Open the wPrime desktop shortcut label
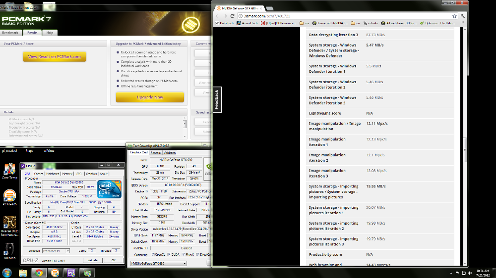Viewport: 496px width, 278px height. pyautogui.click(x=49, y=151)
